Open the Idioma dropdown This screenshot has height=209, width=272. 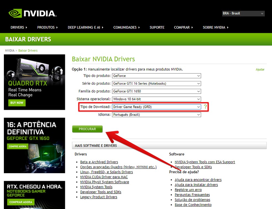[x=156, y=114]
